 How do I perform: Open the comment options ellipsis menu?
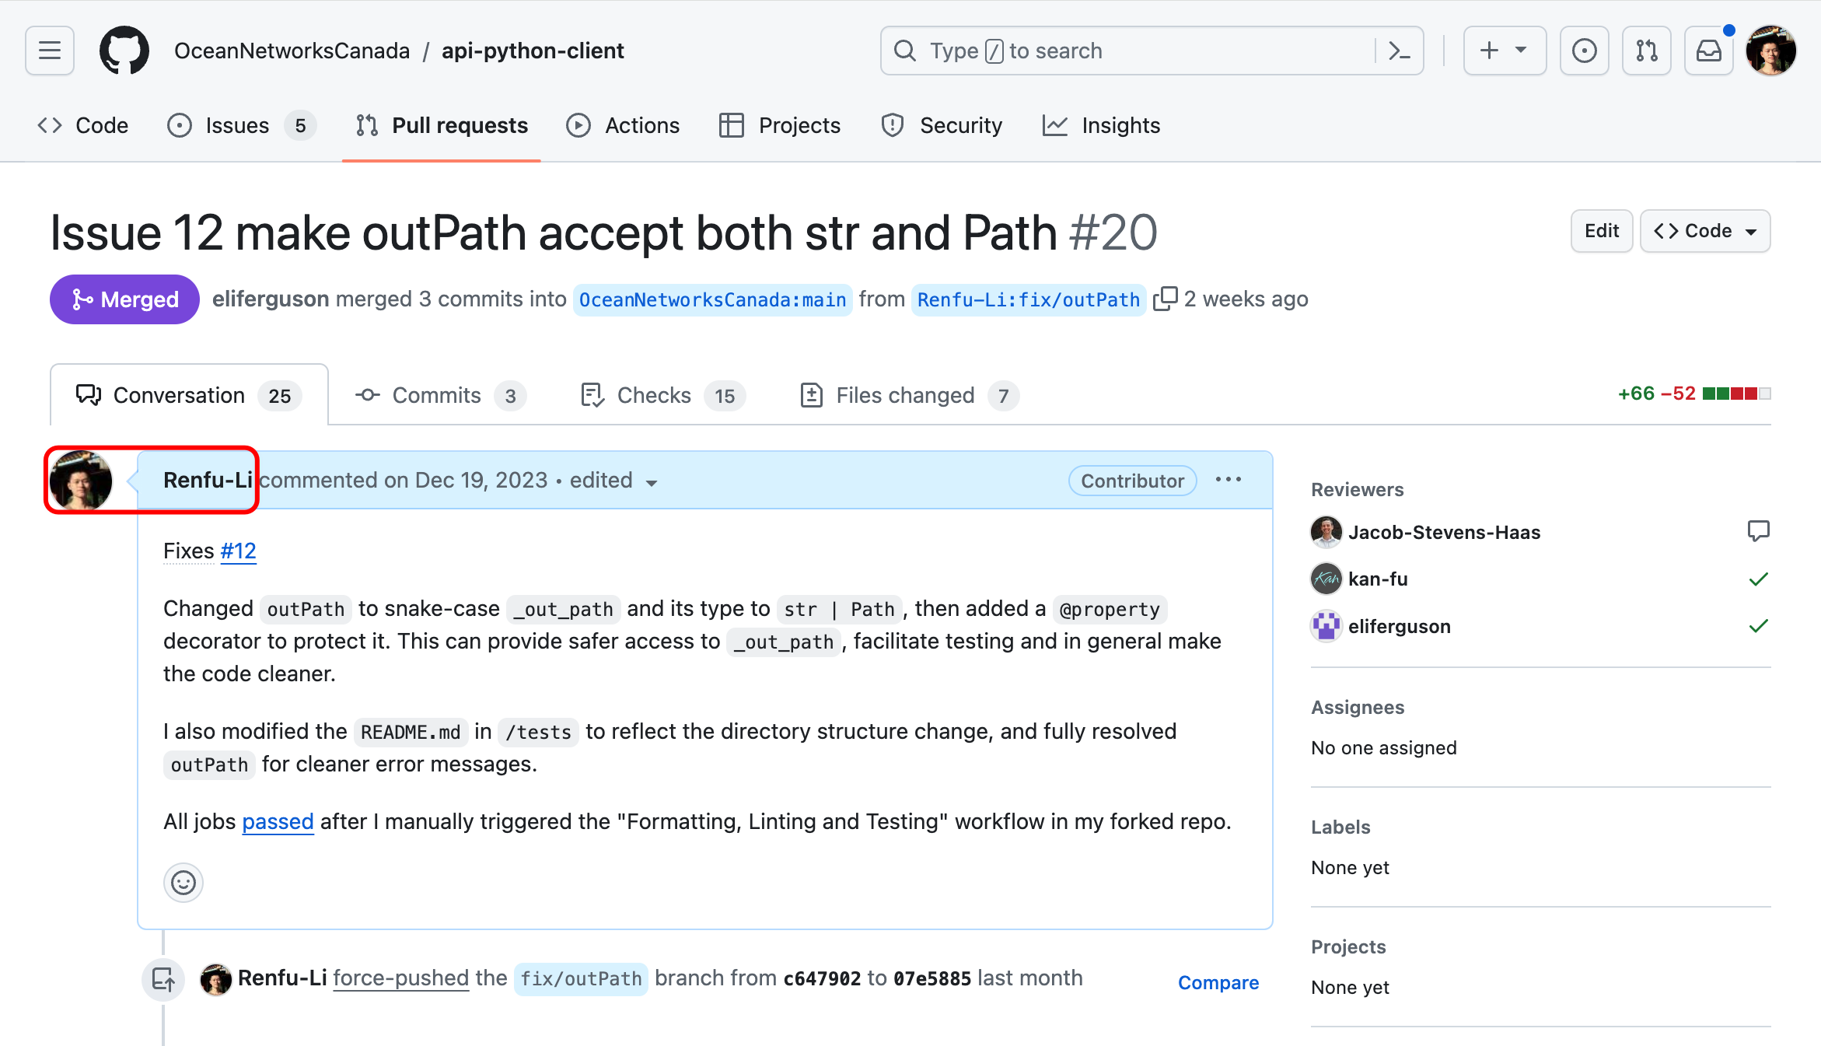coord(1229,480)
